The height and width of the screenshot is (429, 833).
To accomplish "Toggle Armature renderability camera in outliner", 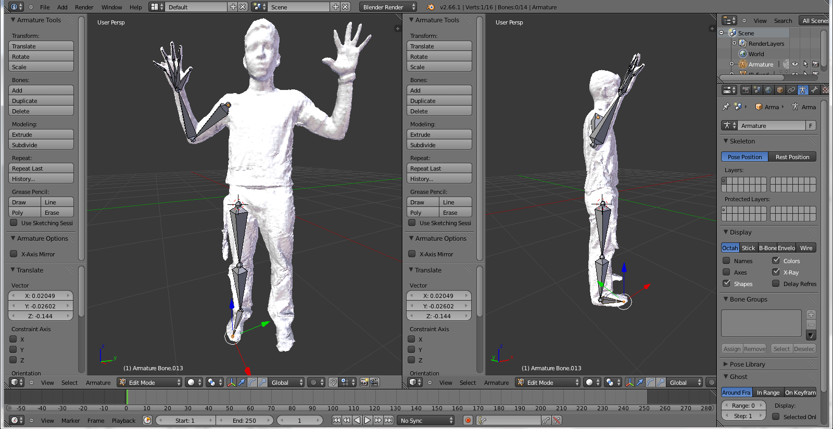I will click(x=816, y=64).
